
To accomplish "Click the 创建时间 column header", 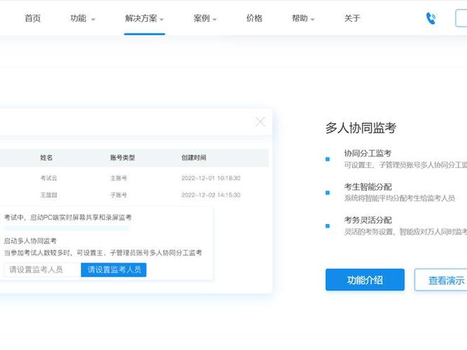I will (194, 157).
